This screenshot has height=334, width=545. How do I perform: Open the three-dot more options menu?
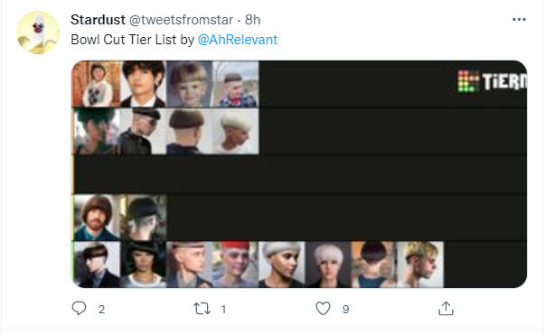pos(519,20)
